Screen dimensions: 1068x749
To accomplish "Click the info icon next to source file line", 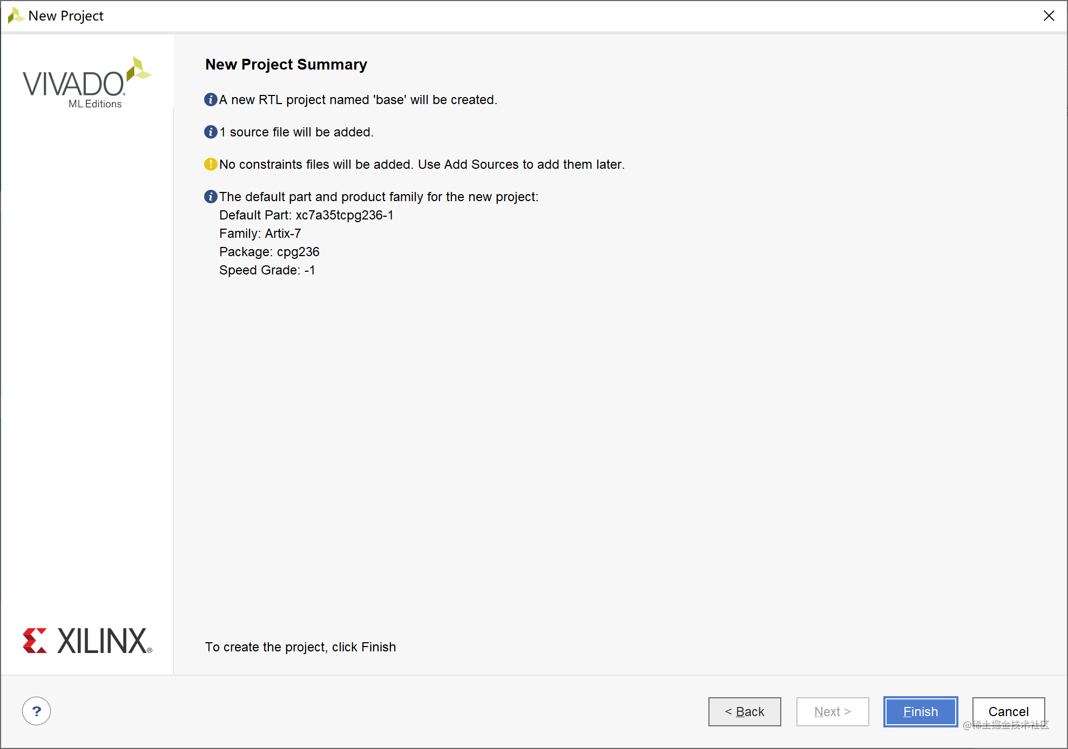I will (x=211, y=132).
